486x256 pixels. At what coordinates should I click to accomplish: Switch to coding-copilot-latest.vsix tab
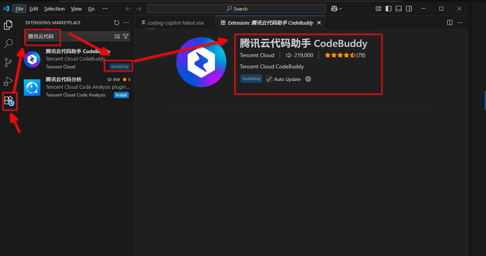[175, 23]
